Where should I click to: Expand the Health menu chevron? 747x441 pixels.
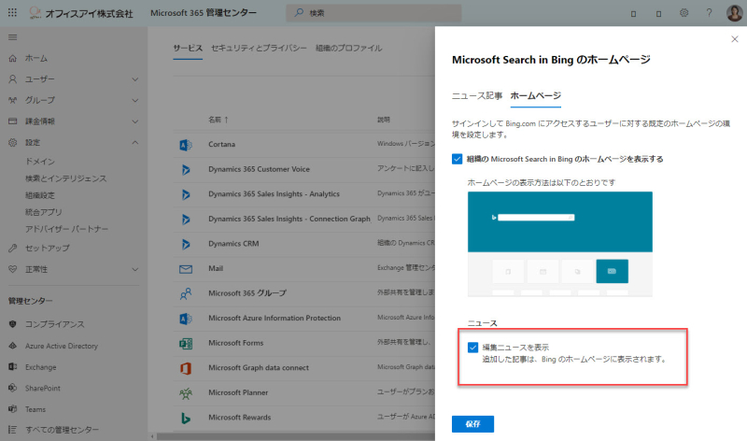pyautogui.click(x=135, y=269)
